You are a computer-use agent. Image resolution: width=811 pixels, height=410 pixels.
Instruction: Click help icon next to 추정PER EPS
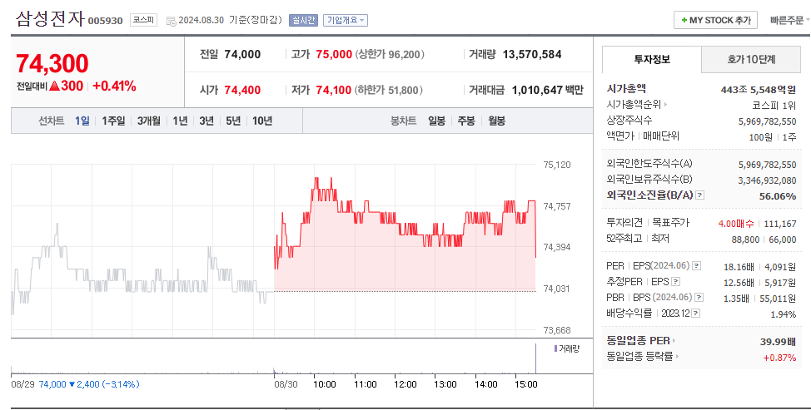pyautogui.click(x=675, y=282)
